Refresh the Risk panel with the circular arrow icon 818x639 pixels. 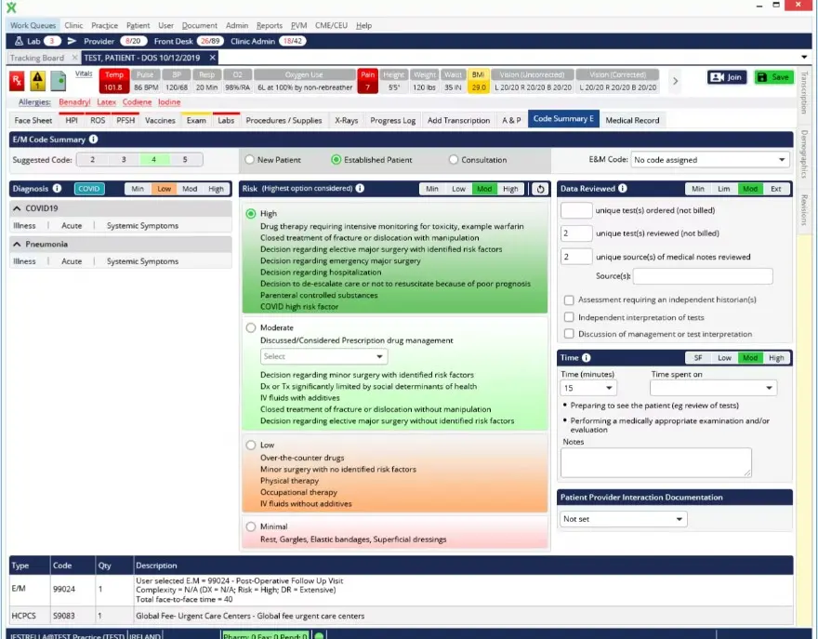point(539,188)
